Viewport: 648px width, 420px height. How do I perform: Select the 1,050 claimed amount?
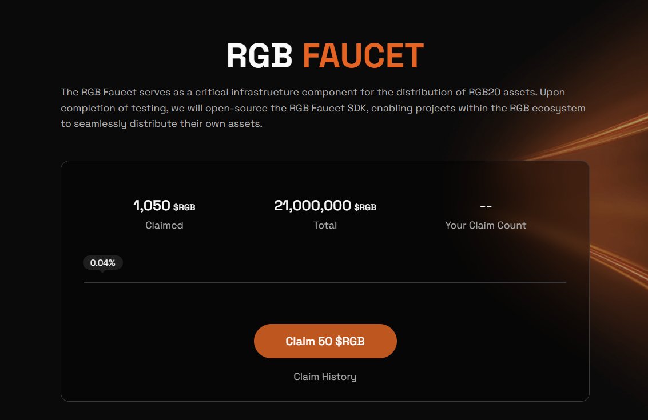coord(152,205)
